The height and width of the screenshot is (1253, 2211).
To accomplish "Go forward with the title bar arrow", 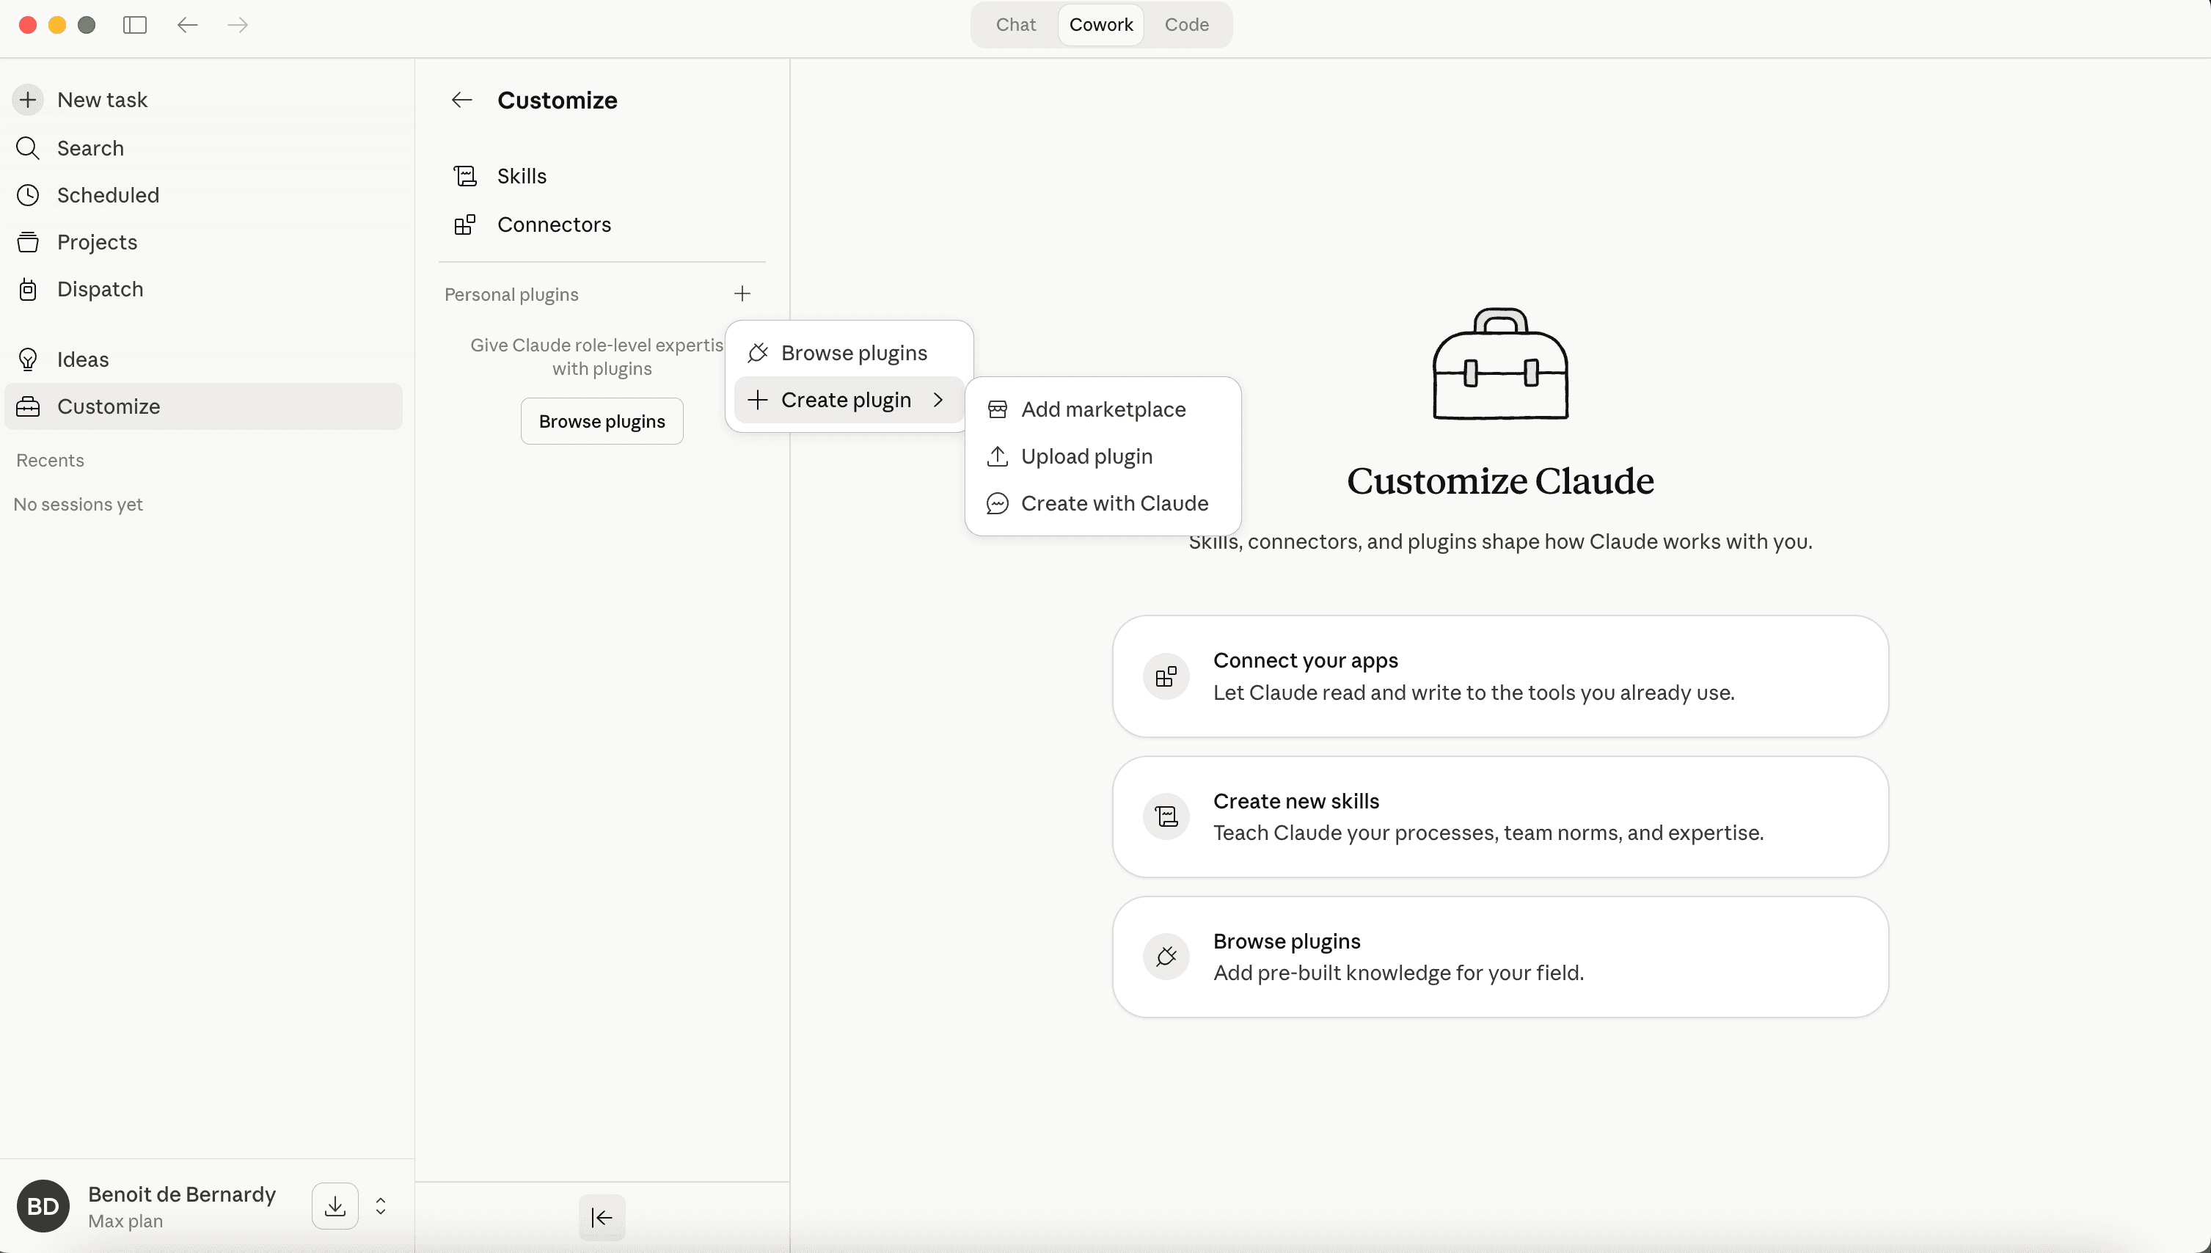I will tap(238, 25).
